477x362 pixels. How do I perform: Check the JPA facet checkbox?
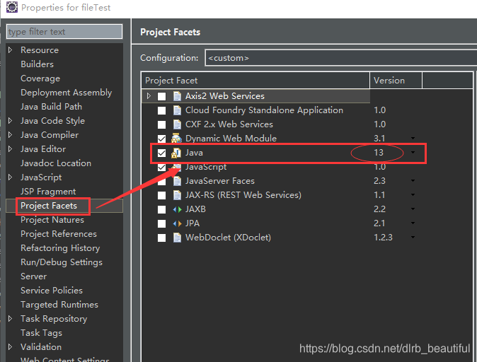pyautogui.click(x=161, y=223)
